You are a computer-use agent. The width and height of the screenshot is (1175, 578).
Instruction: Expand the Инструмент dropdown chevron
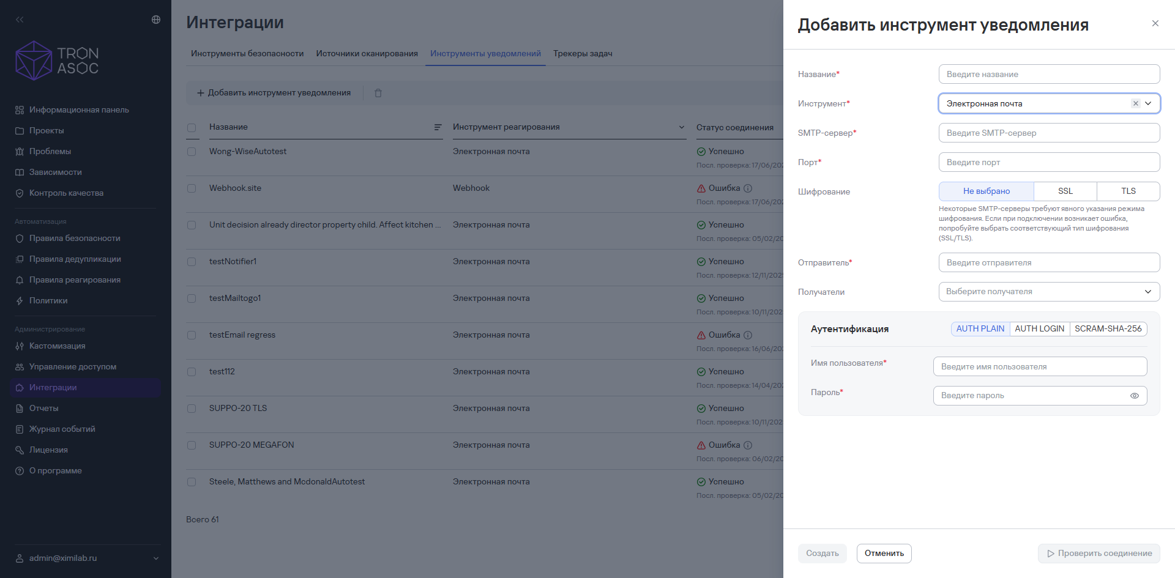[x=1149, y=103]
